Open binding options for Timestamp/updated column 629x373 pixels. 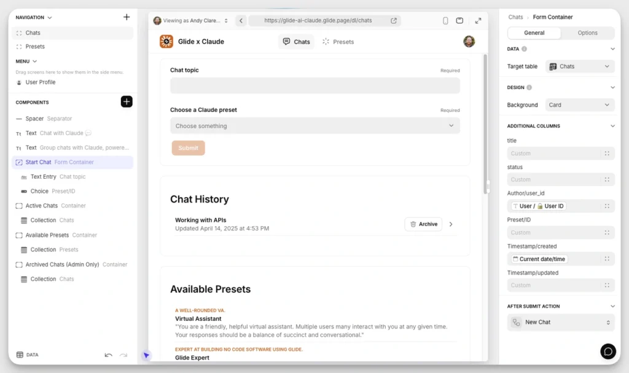coord(607,285)
